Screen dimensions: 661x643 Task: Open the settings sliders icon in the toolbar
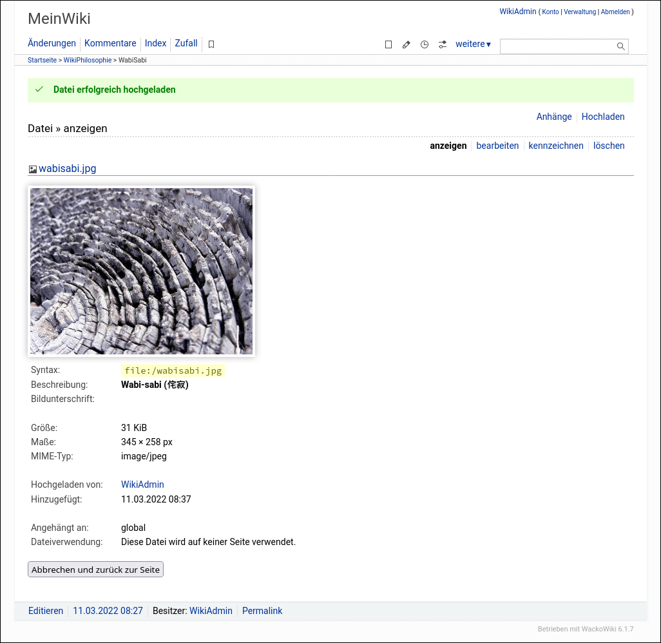[x=442, y=44]
